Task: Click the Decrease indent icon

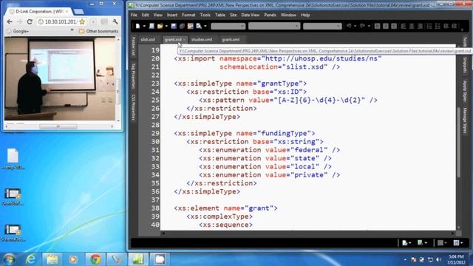Action: pos(446,27)
